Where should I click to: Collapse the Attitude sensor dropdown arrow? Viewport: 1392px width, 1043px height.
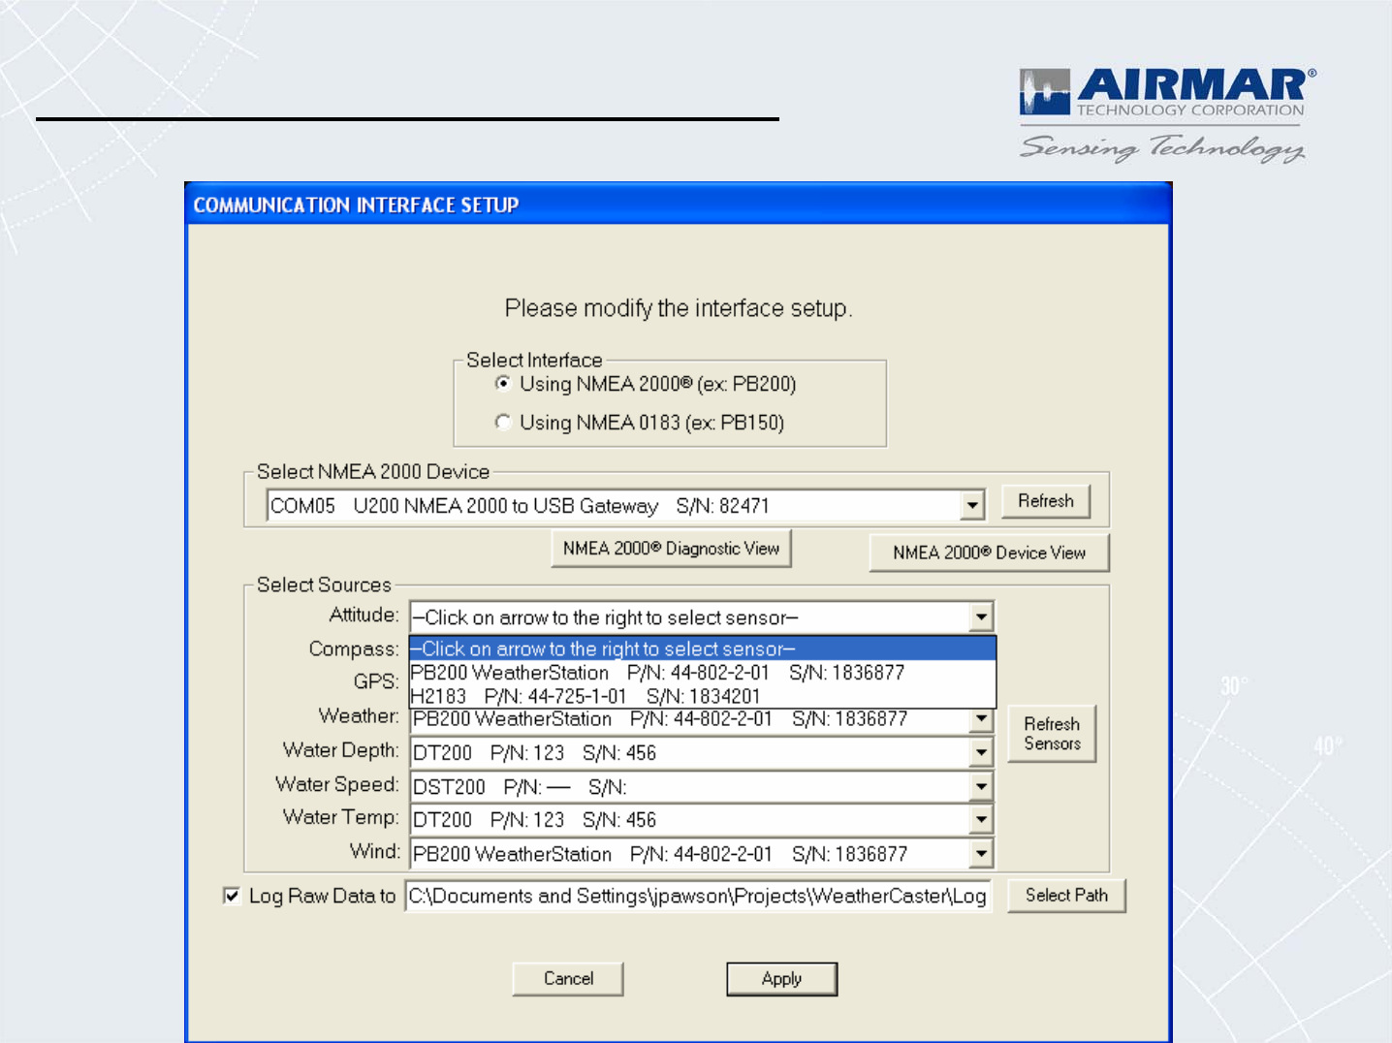(x=981, y=616)
